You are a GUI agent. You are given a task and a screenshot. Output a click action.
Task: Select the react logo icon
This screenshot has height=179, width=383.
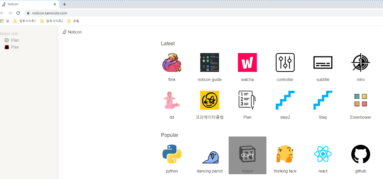click(323, 154)
